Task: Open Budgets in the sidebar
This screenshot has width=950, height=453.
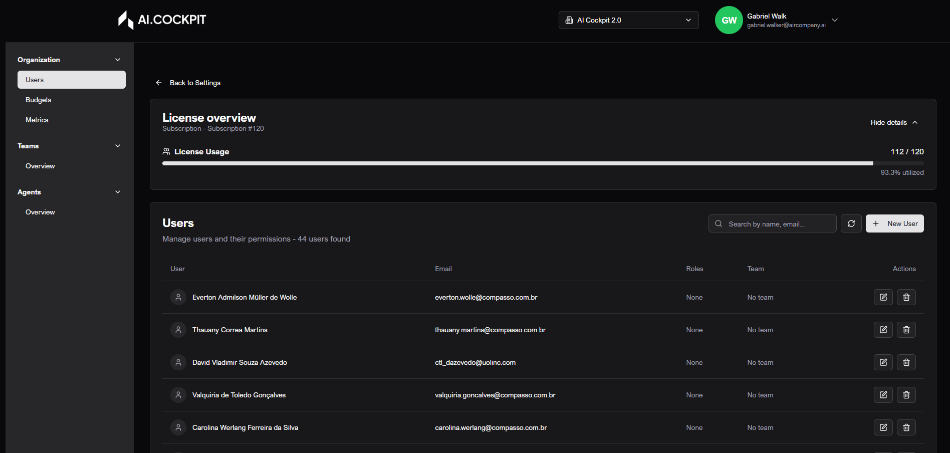Action: [39, 100]
